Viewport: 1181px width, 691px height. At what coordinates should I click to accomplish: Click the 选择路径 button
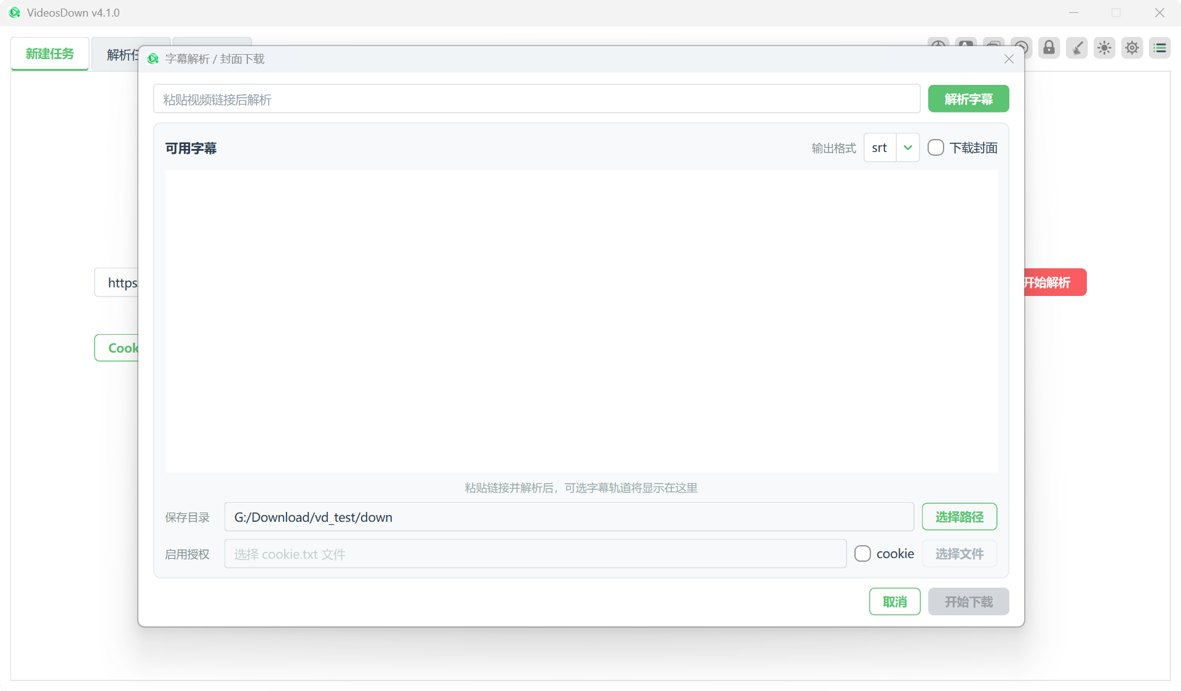tap(959, 517)
